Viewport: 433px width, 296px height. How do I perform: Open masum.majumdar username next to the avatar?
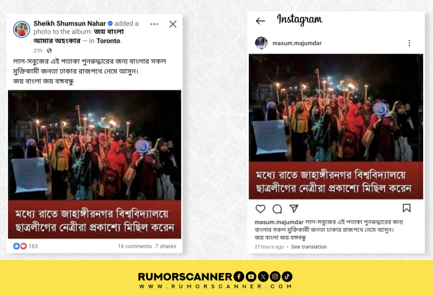297,43
